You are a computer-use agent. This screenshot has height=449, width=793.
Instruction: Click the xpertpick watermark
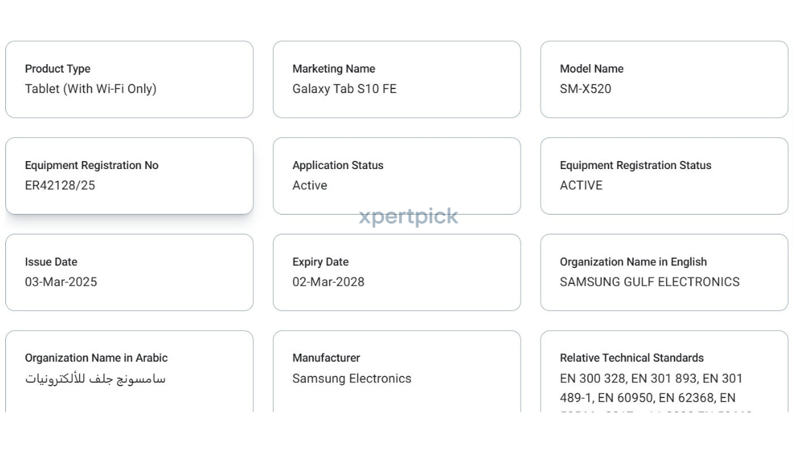click(408, 217)
